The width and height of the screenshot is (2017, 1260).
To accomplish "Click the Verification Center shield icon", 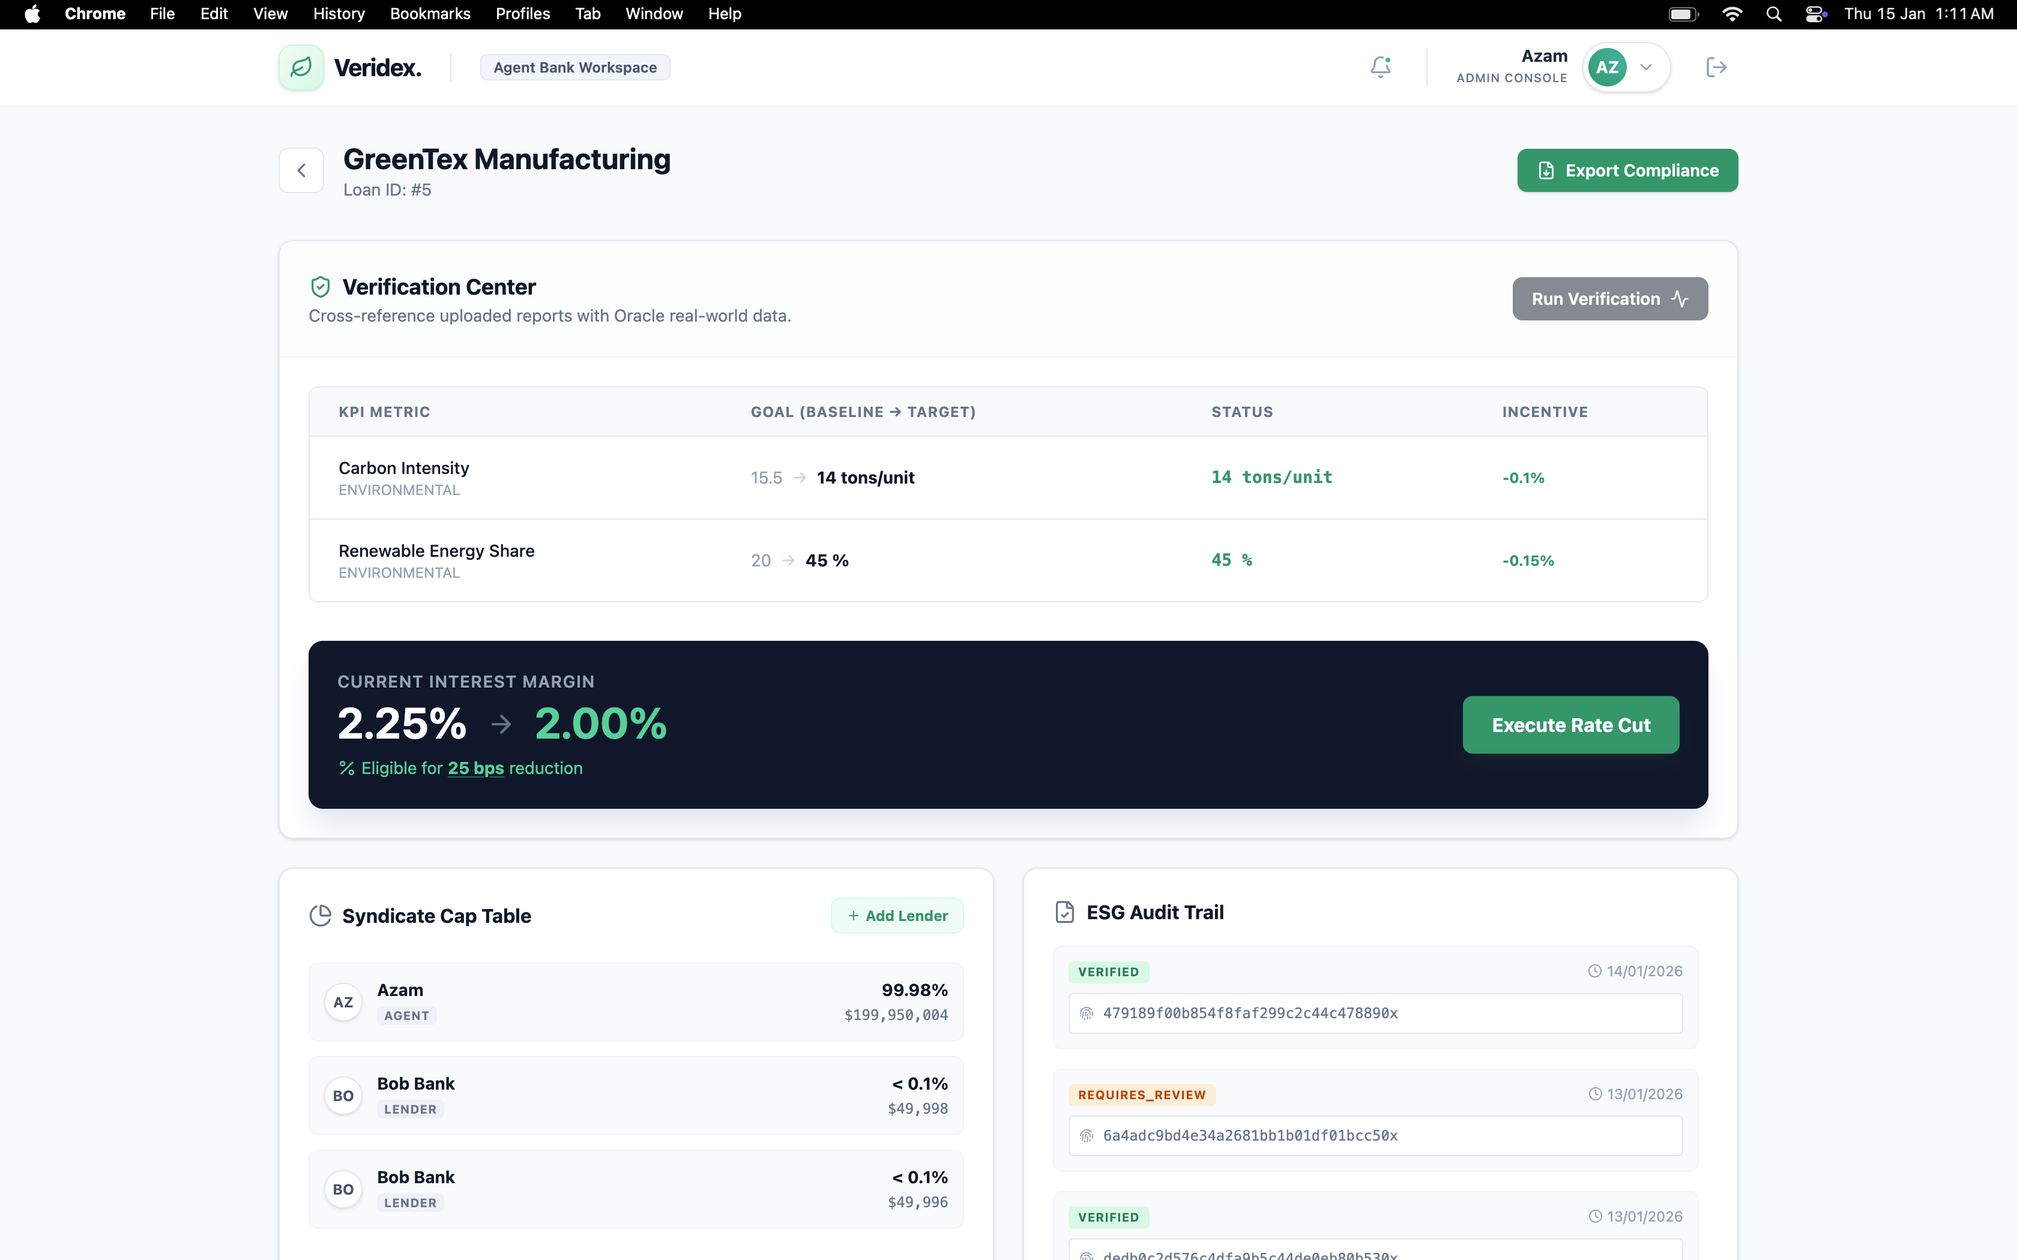I will (x=320, y=287).
